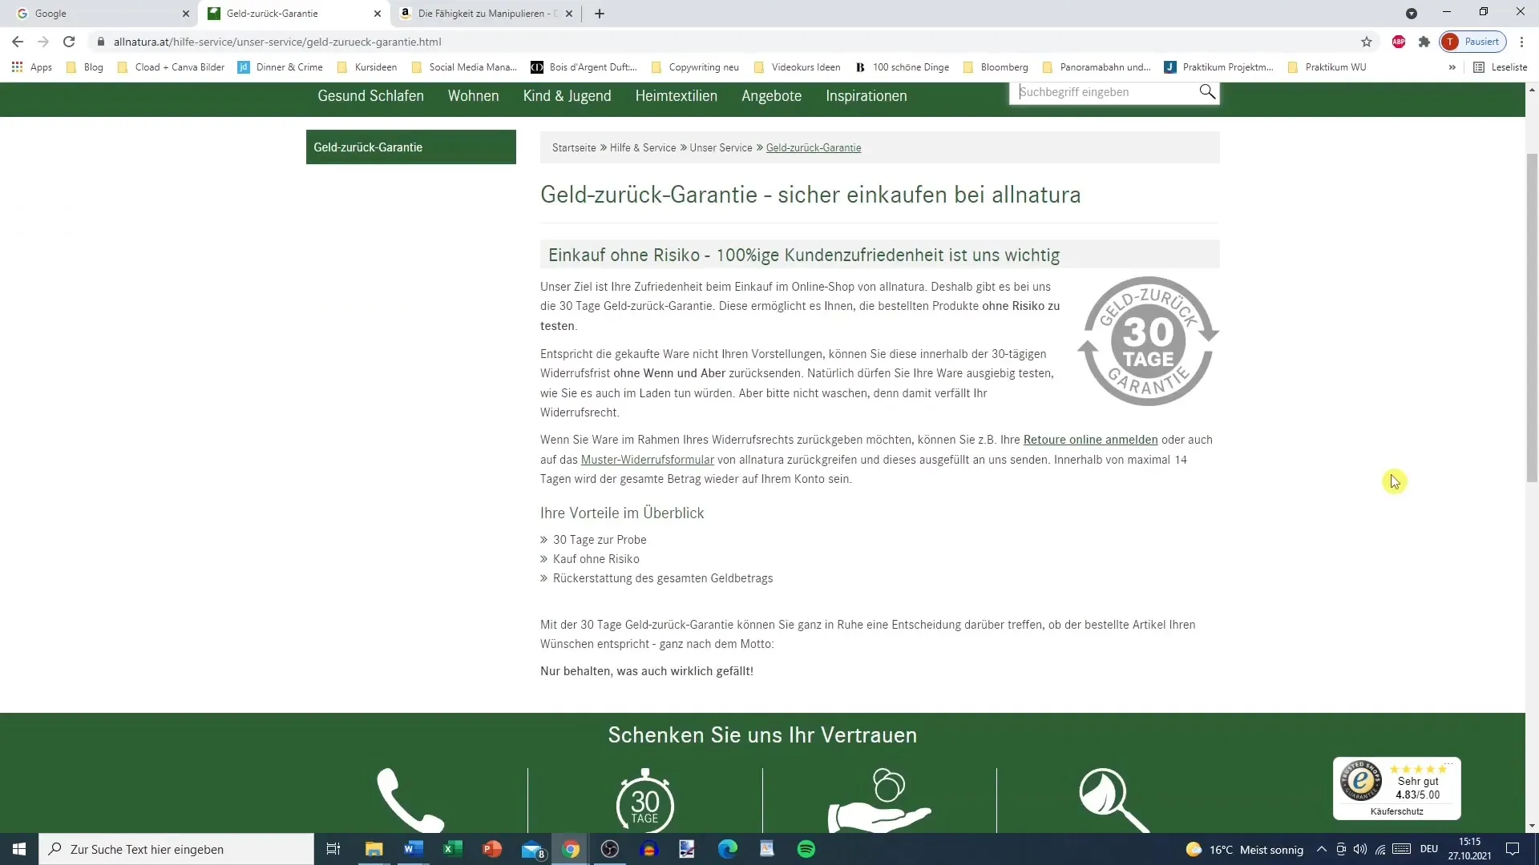Open Excel from the taskbar
The width and height of the screenshot is (1539, 865).
coord(453,849)
